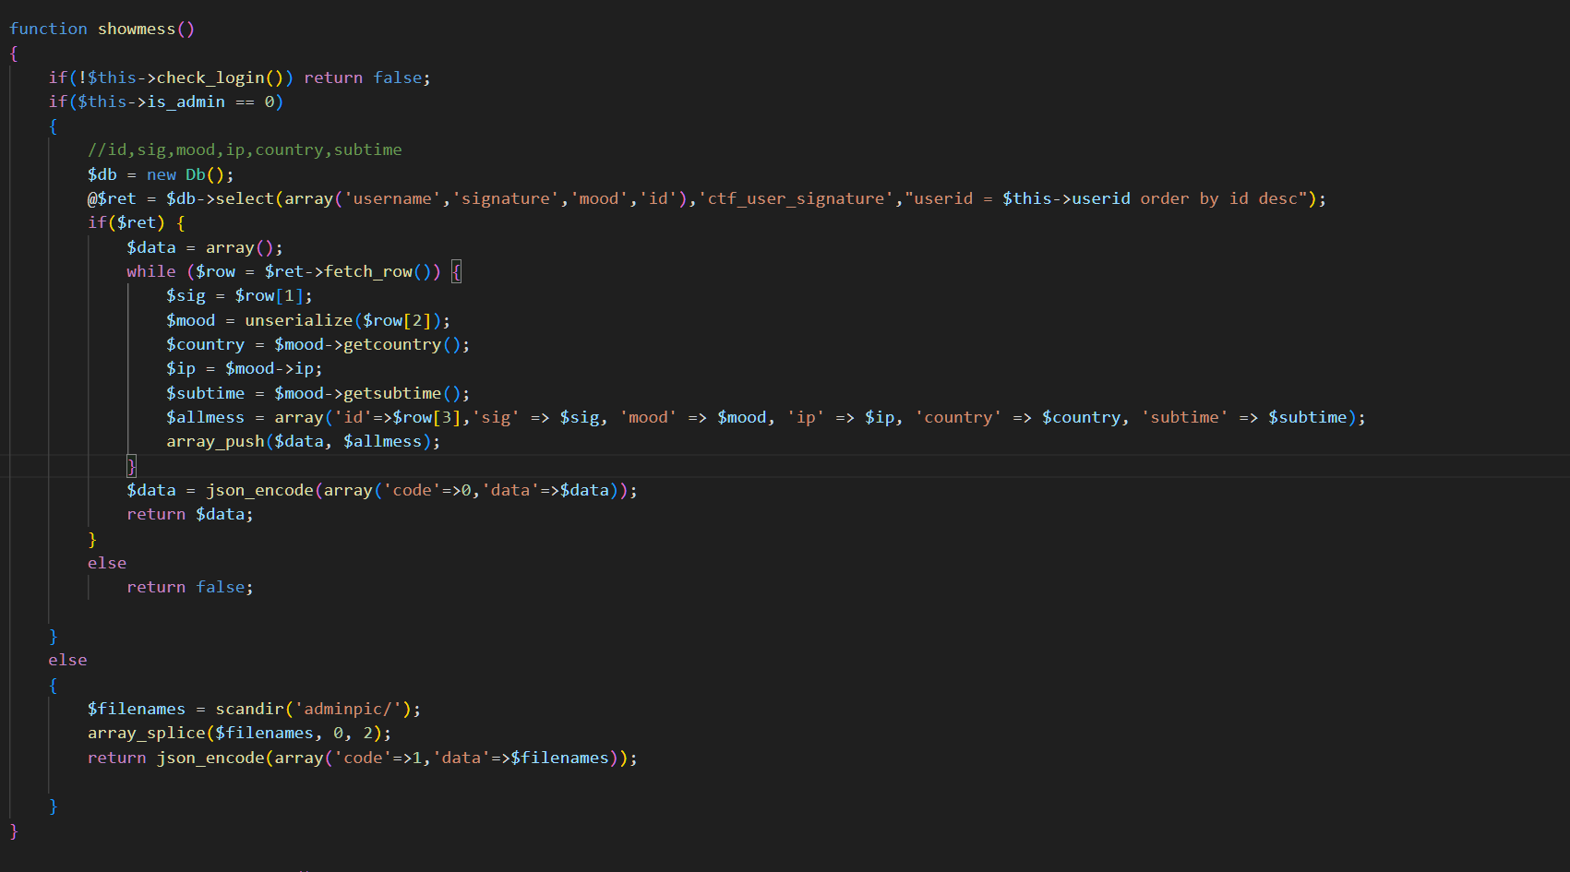The height and width of the screenshot is (872, 1570).
Task: Click the unserialize function call
Action: [x=298, y=320]
